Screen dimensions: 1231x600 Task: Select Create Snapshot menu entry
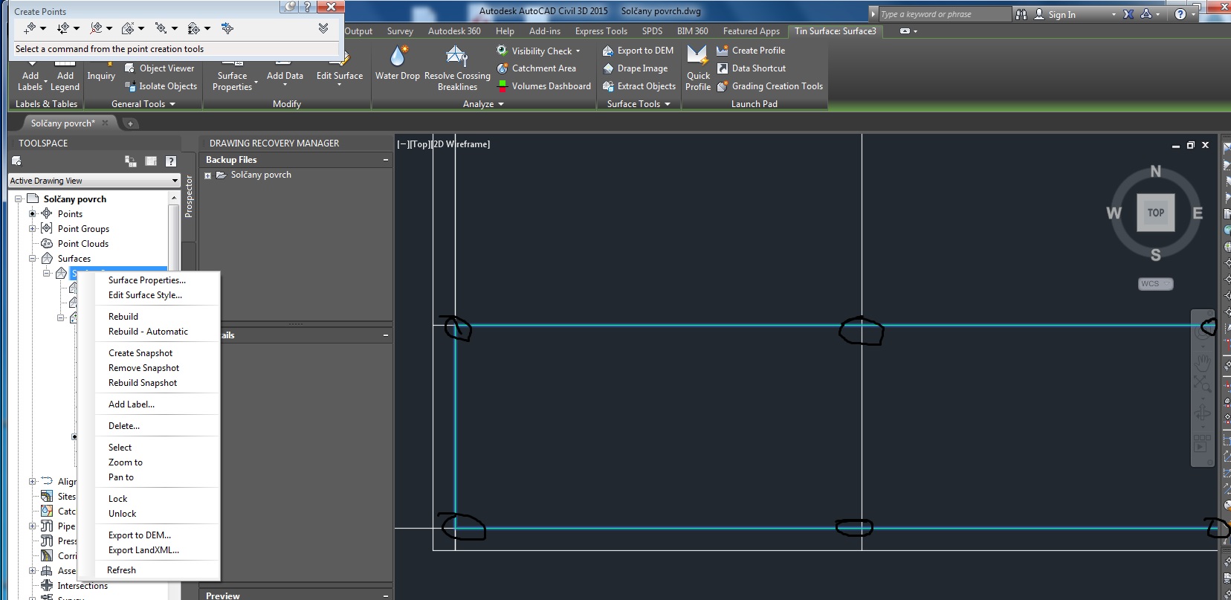pos(140,353)
